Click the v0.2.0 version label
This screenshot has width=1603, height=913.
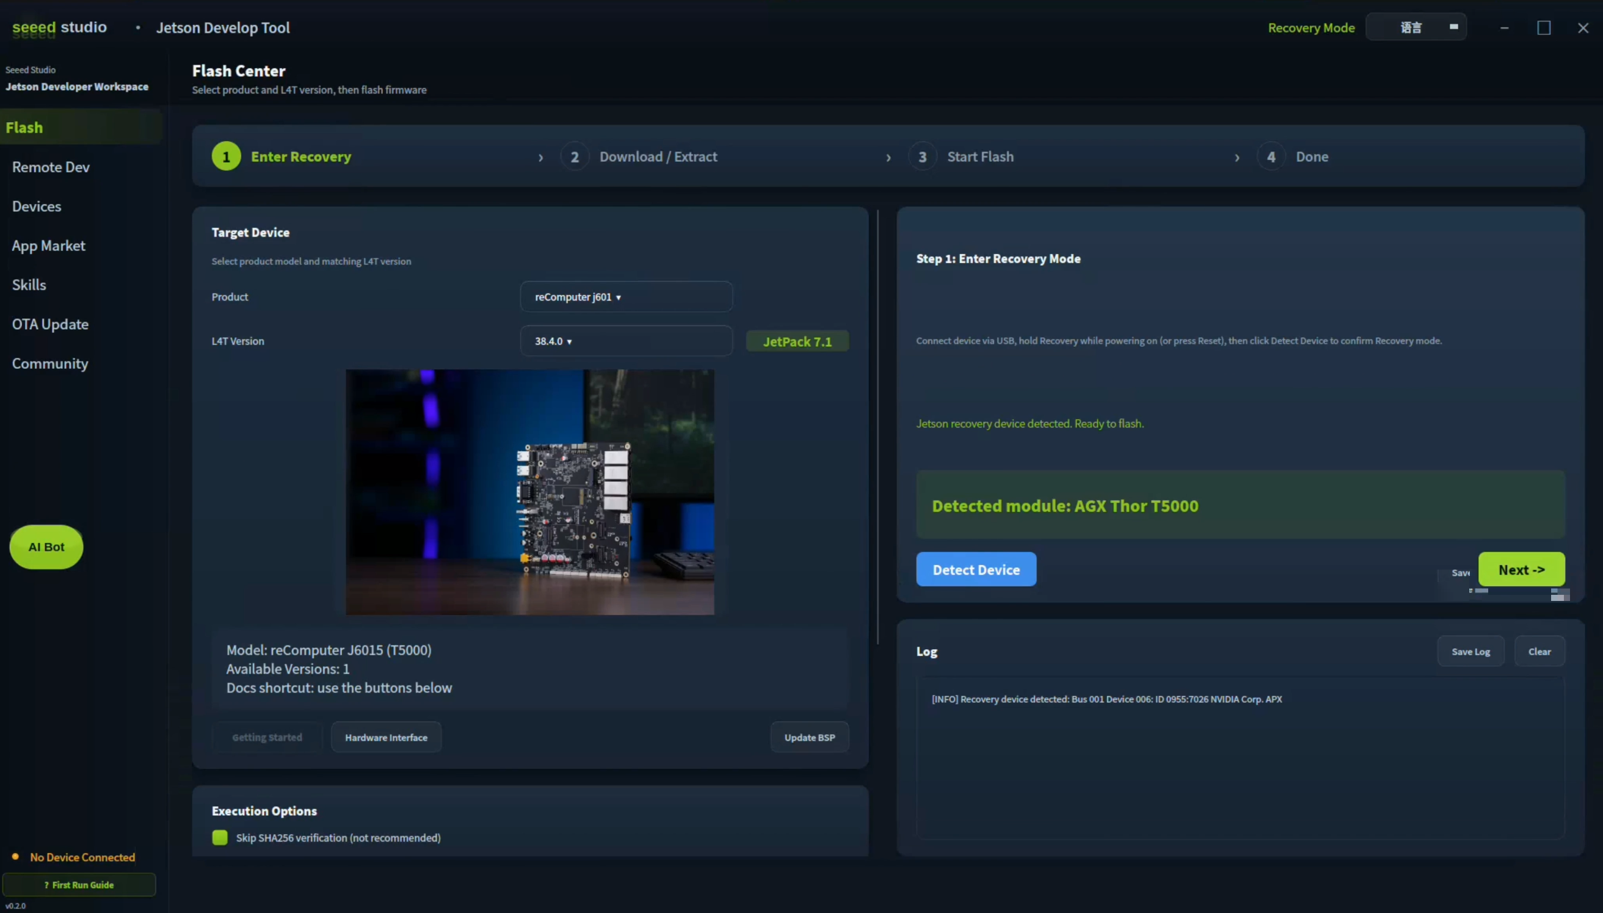(x=16, y=906)
